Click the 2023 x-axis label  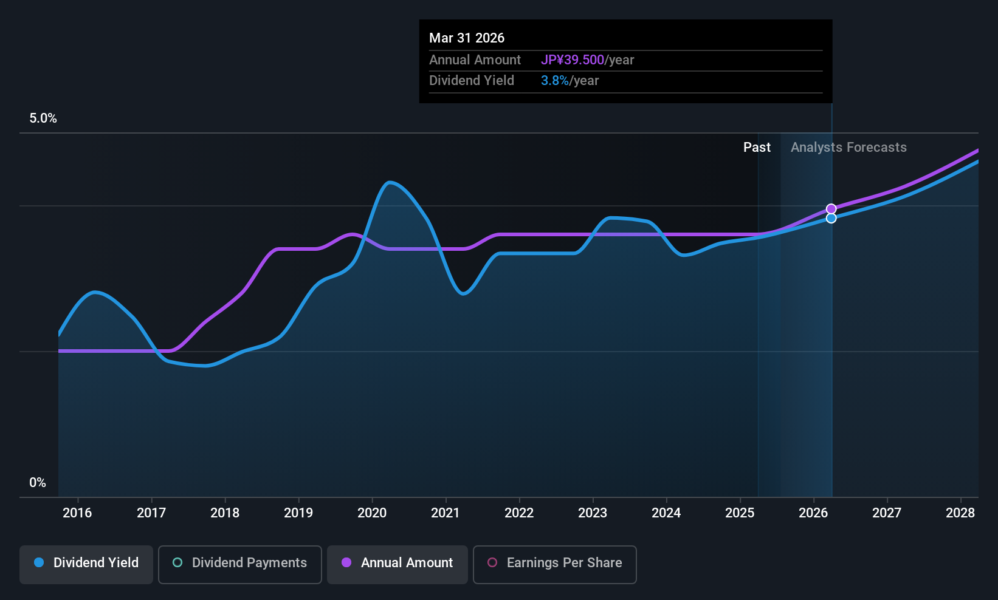pos(593,513)
